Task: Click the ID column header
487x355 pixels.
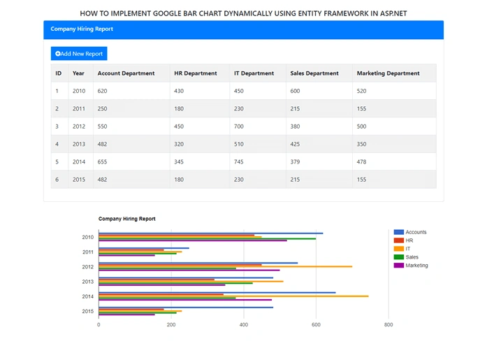Action: coord(59,73)
